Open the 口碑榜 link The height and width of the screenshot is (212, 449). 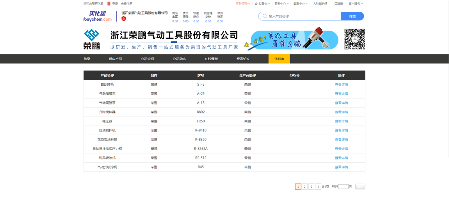tap(339, 4)
